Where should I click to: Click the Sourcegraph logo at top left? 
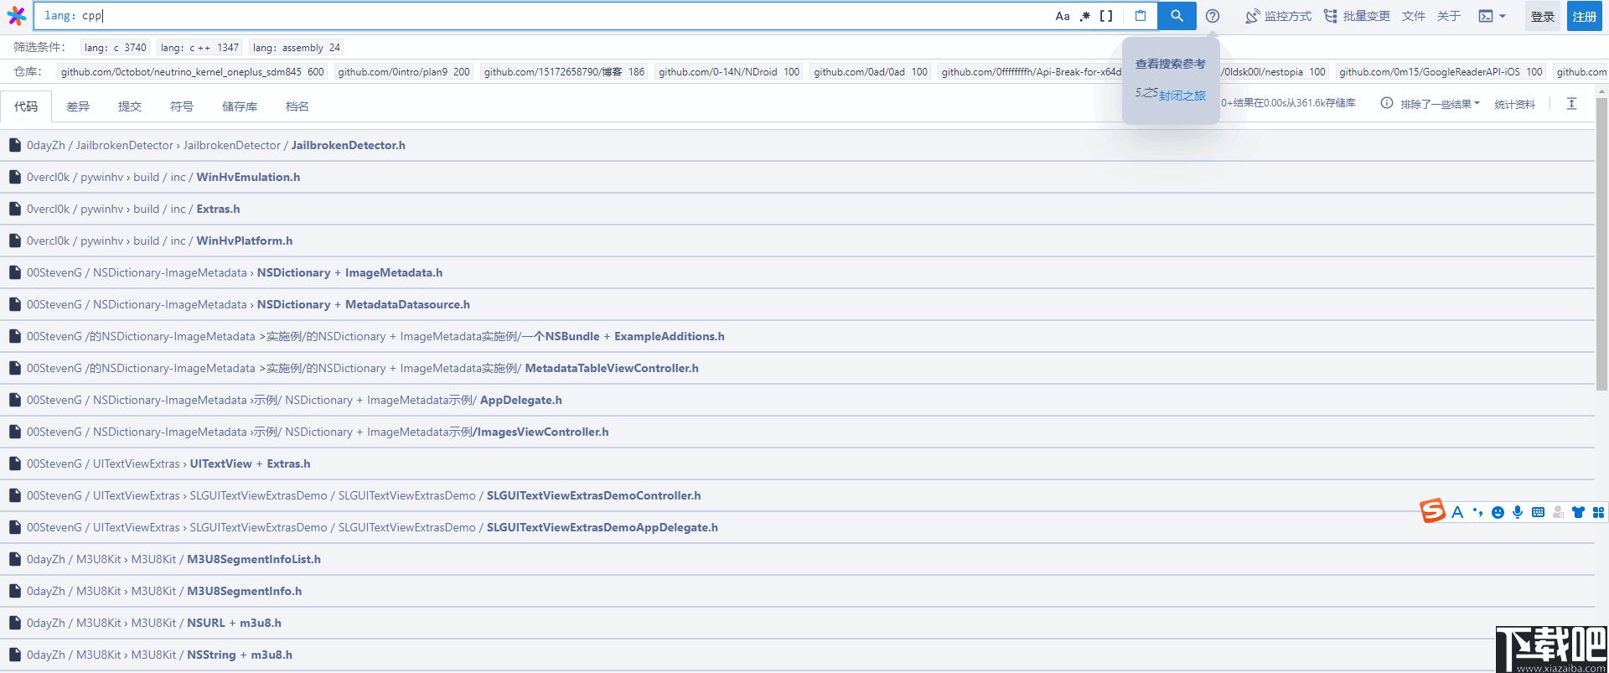pos(16,16)
